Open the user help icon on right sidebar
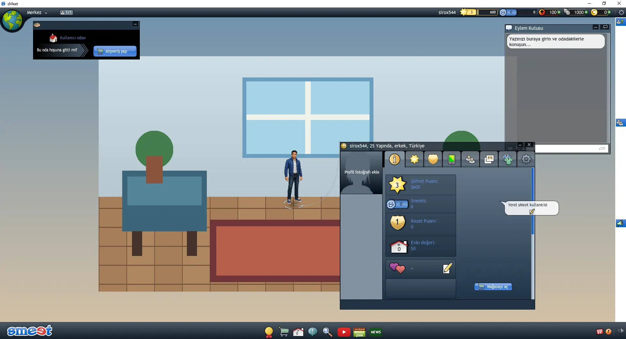 coord(620,22)
